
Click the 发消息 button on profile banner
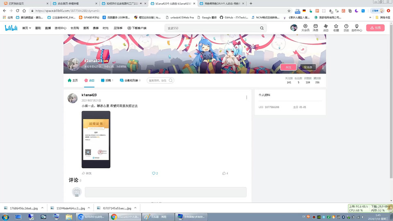(308, 67)
